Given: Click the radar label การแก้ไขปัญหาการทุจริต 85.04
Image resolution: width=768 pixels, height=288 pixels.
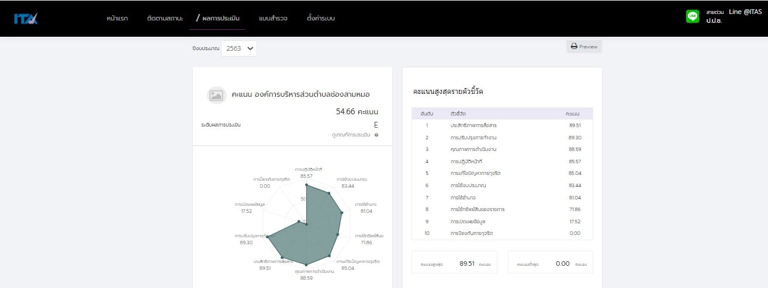Looking at the screenshot, I should [358, 264].
